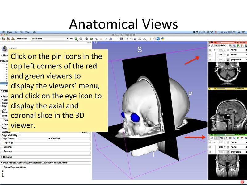Click the slice offset slider in the red viewer

point(221,41)
